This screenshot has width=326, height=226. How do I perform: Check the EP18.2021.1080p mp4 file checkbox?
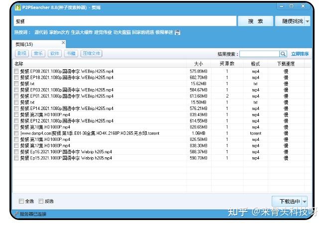click(16, 78)
